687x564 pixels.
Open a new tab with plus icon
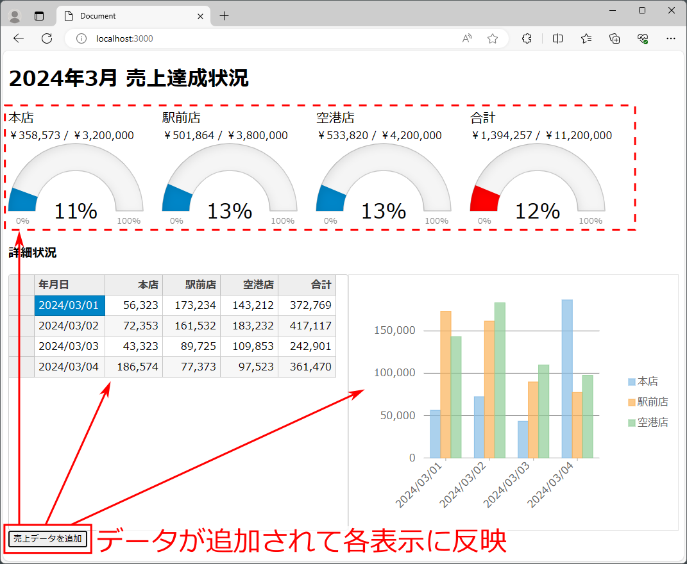click(x=225, y=16)
